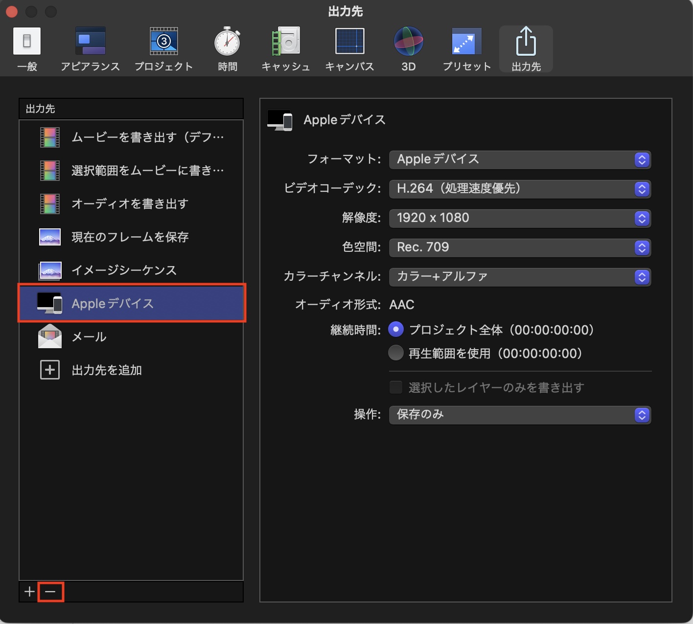Open the キャッシュ preferences pane icon
This screenshot has width=693, height=624.
(286, 41)
